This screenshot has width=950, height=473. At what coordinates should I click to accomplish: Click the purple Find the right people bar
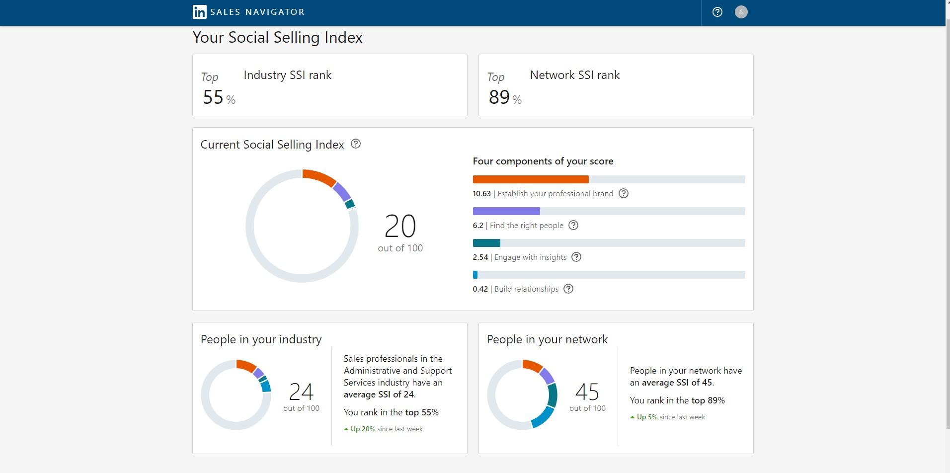click(x=609, y=211)
